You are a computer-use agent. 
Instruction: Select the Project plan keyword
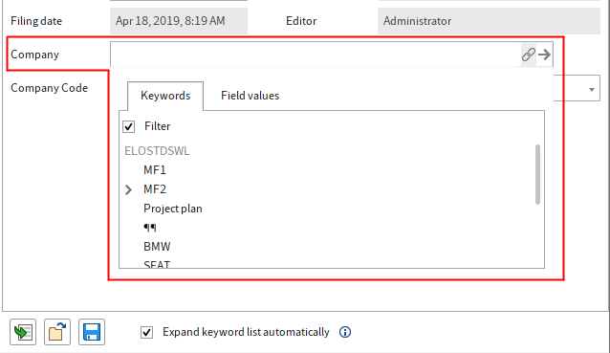point(173,209)
